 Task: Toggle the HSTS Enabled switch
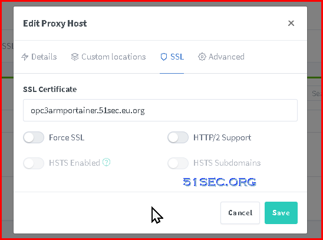pyautogui.click(x=34, y=163)
